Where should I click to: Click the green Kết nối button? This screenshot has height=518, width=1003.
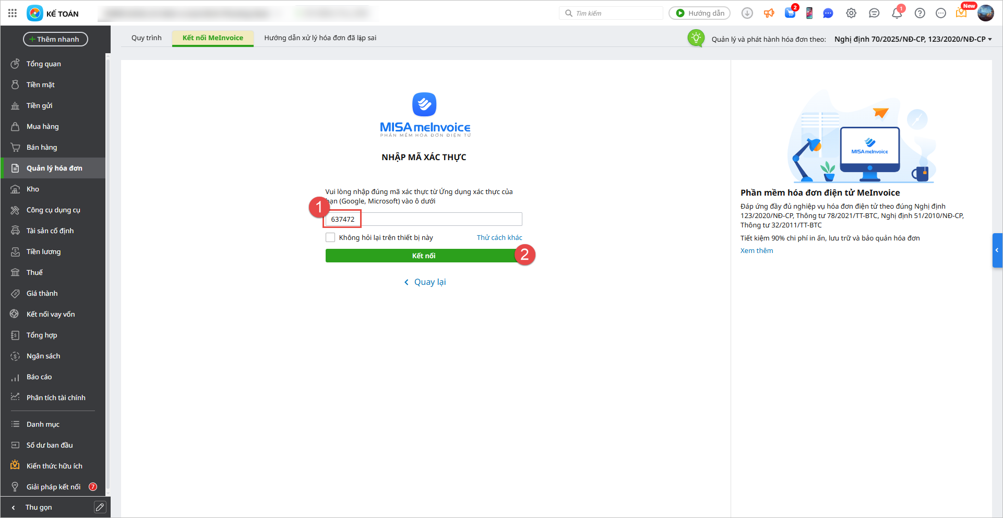424,256
